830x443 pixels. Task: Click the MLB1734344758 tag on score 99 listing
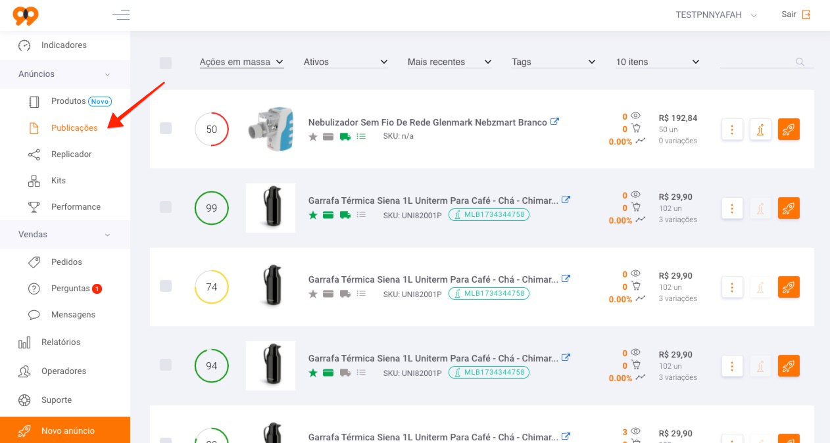489,214
